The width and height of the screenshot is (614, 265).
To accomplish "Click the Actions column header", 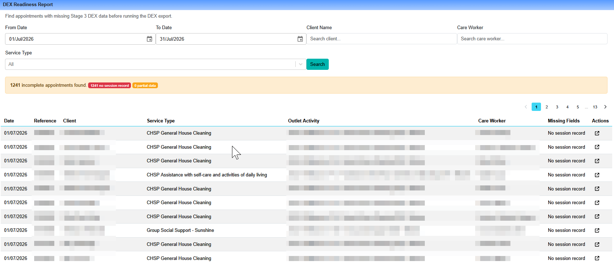I will point(600,121).
